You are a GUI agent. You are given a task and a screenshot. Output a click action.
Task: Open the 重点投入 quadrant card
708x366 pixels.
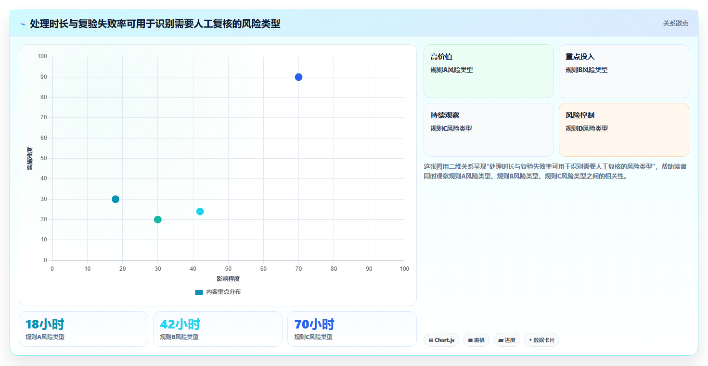624,71
